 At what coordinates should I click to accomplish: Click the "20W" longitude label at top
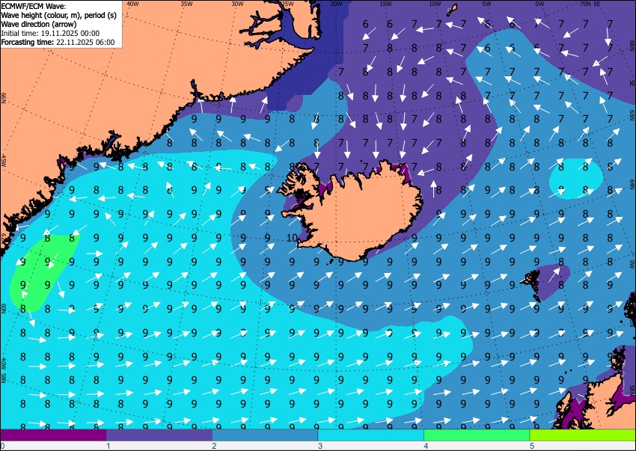(x=336, y=4)
